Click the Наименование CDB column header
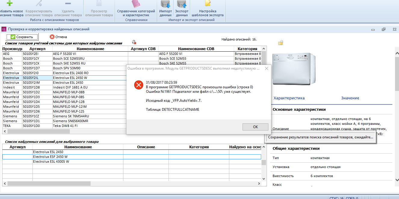 [196, 49]
